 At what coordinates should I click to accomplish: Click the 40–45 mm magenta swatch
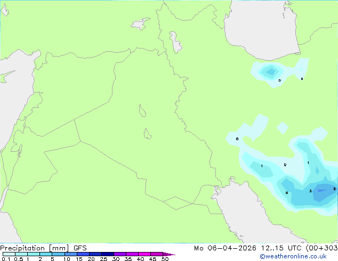(144, 254)
